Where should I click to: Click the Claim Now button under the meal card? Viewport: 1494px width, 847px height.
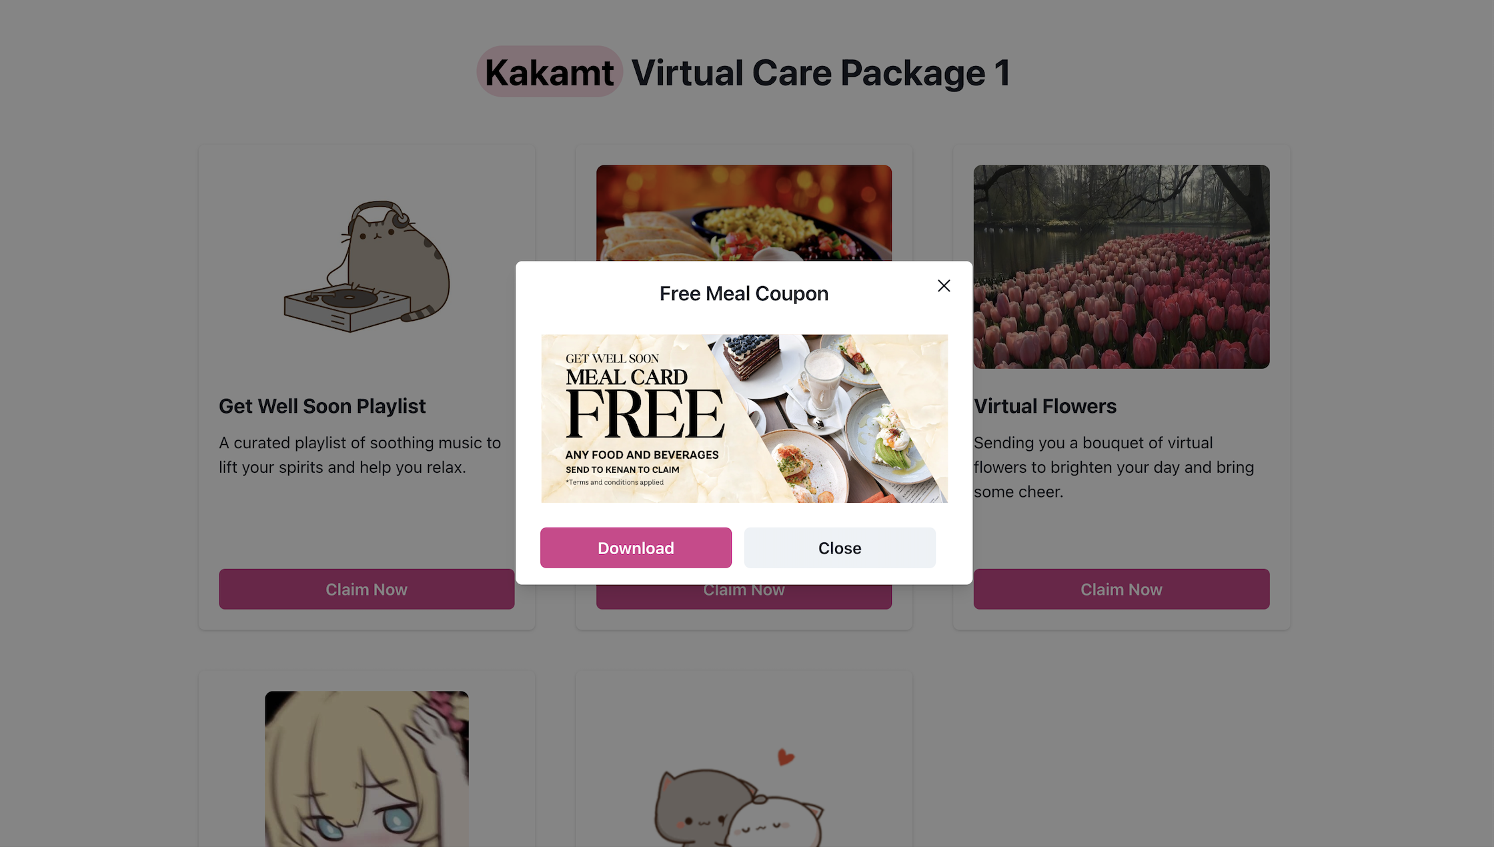coord(744,597)
